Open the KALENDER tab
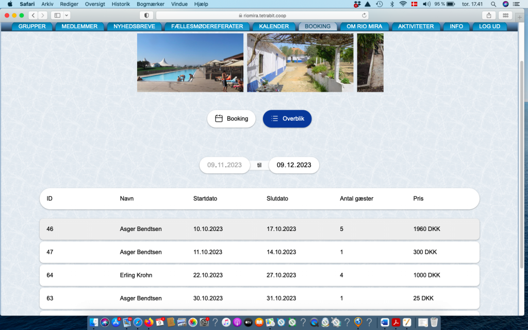Image resolution: width=528 pixels, height=330 pixels. pos(274,26)
